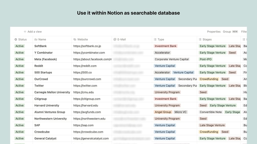Click the Stages column list icon
The image size is (257, 144).
[x=200, y=40]
